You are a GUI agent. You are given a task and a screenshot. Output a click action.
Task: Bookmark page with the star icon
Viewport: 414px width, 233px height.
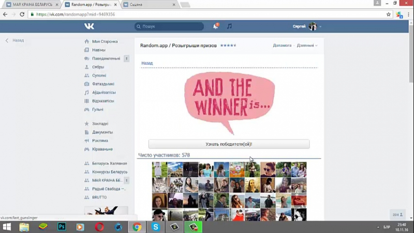tap(389, 14)
